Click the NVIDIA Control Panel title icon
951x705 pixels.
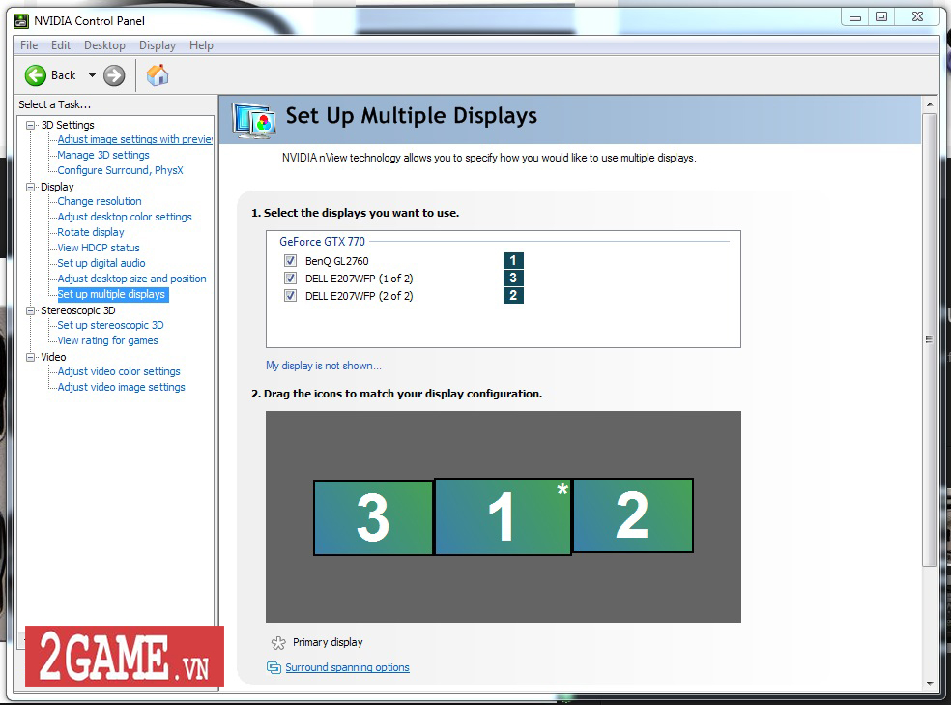(x=21, y=21)
